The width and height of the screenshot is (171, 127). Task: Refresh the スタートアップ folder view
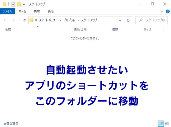(x=128, y=20)
